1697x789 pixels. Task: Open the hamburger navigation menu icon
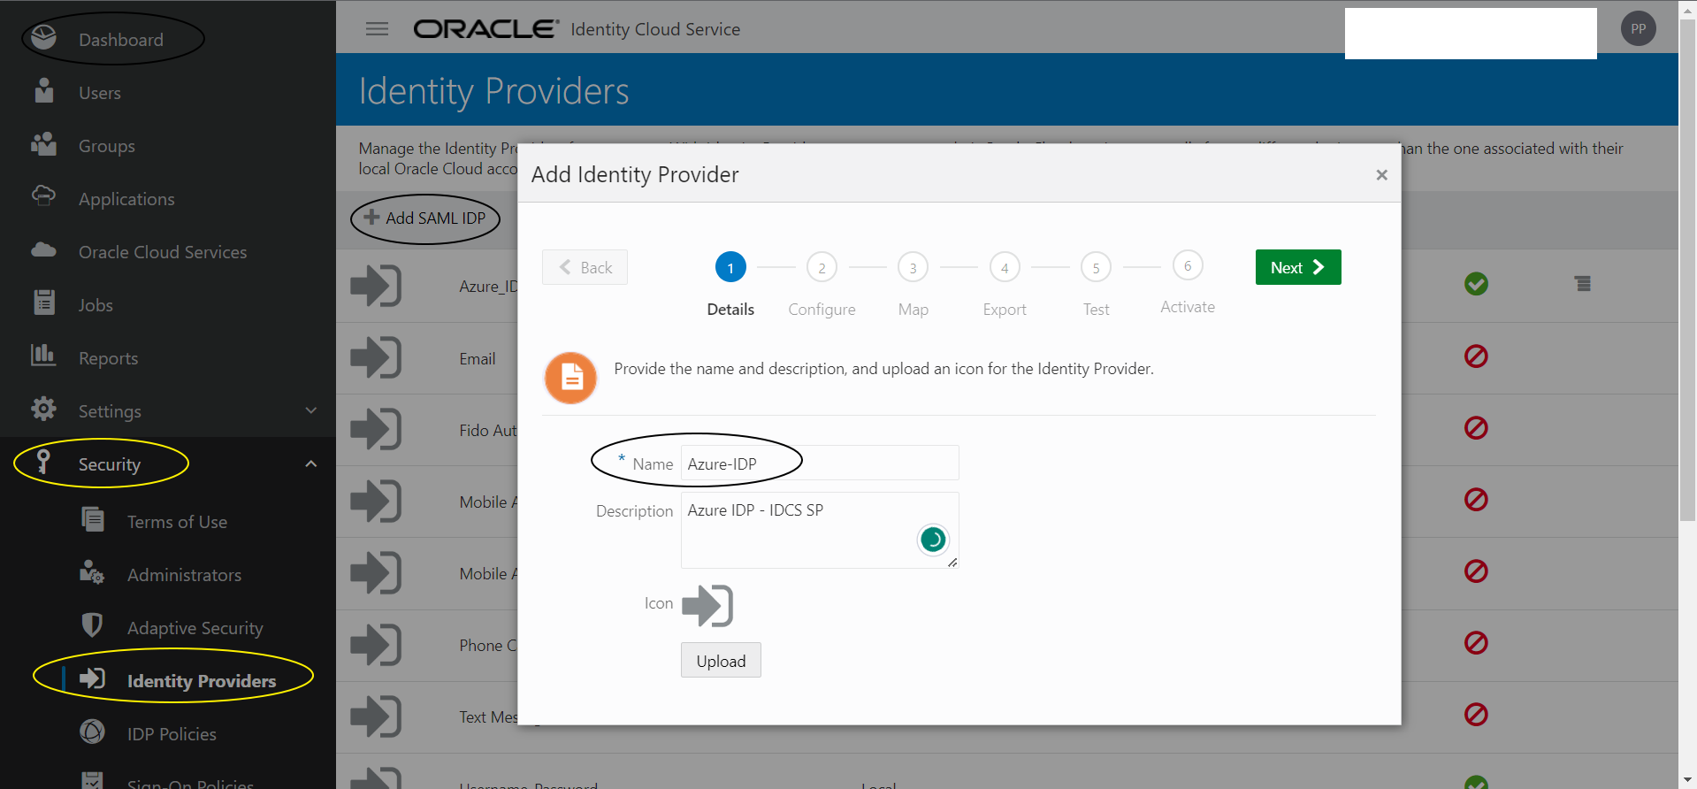pyautogui.click(x=377, y=29)
